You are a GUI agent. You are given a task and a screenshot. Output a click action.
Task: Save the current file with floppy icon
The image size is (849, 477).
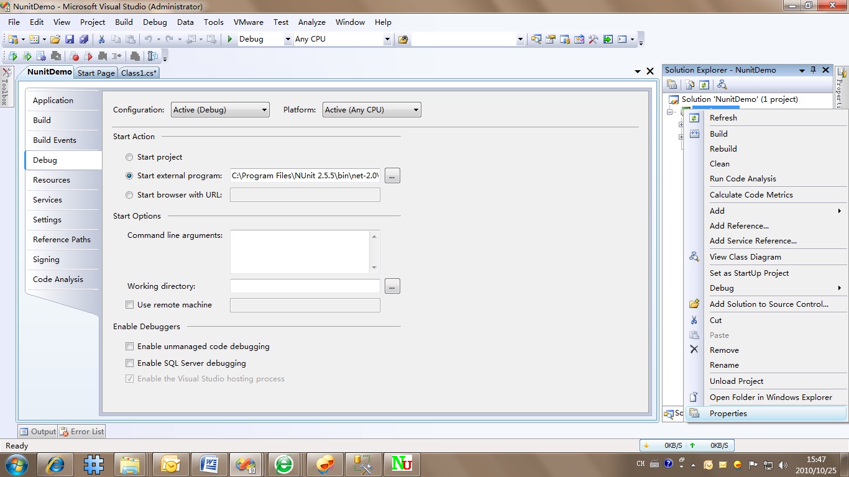pyautogui.click(x=70, y=39)
